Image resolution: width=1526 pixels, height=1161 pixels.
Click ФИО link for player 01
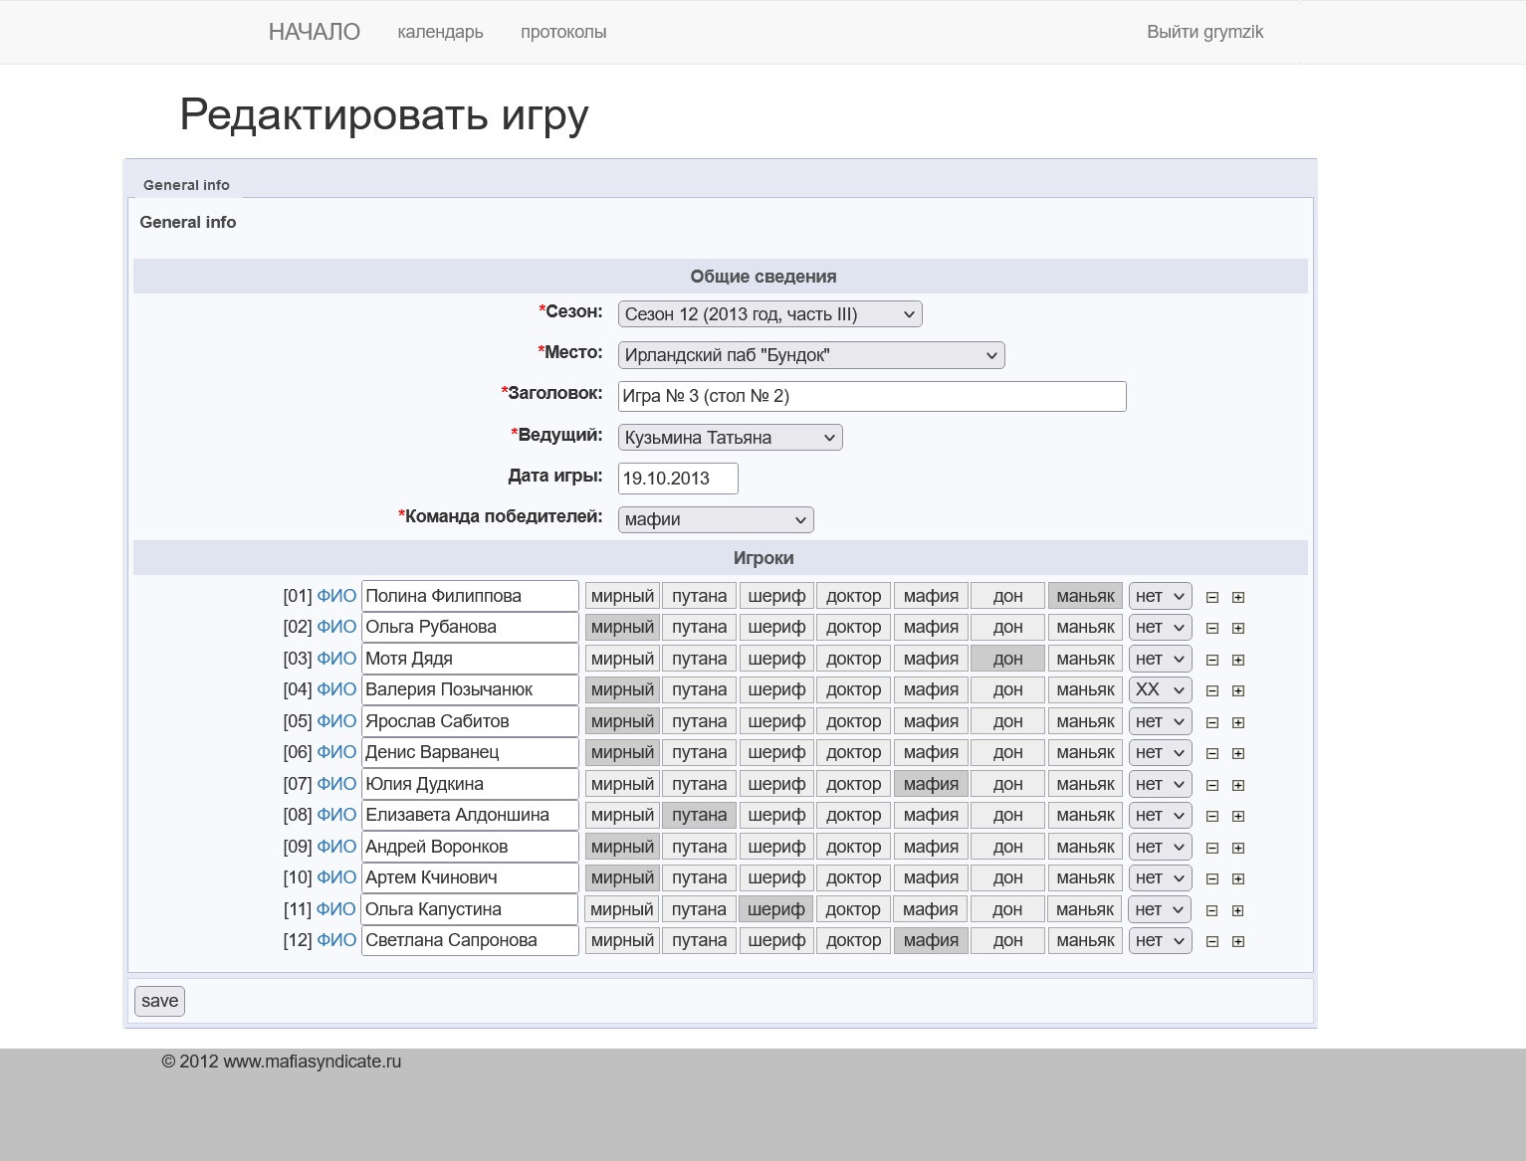(x=336, y=596)
